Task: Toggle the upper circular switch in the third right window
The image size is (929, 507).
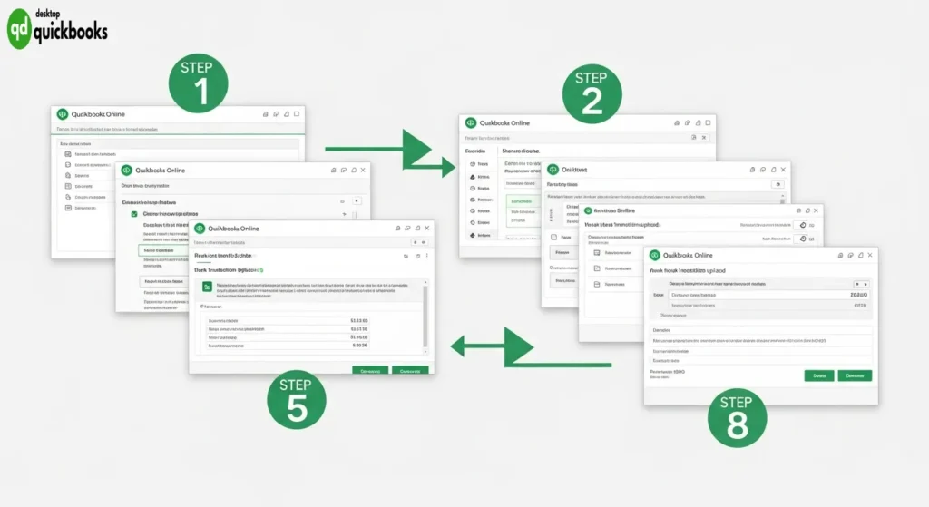Action: (x=803, y=225)
